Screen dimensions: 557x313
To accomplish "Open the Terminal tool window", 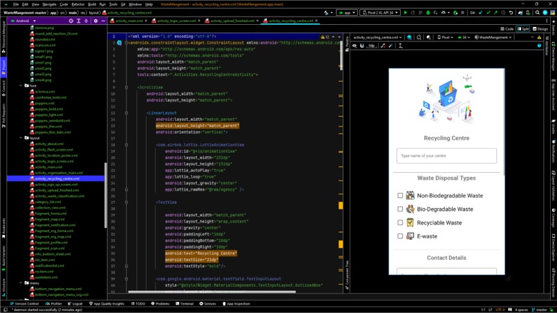I will pos(185,303).
